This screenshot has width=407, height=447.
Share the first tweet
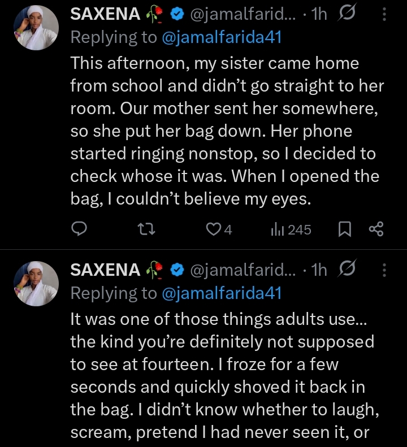(x=376, y=229)
